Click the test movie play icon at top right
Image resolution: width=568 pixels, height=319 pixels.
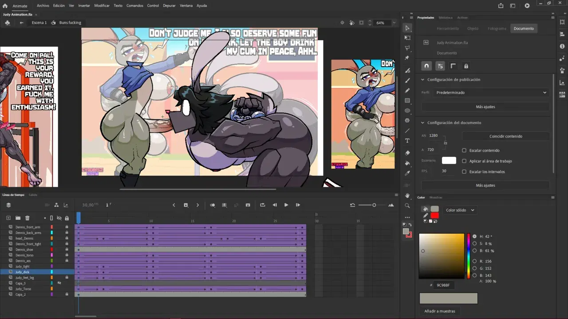[527, 6]
